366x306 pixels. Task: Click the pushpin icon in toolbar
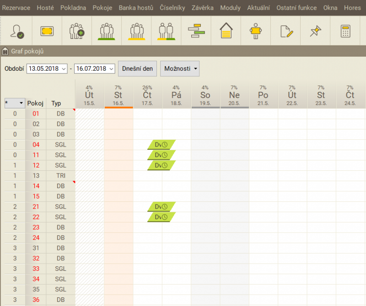[315, 31]
